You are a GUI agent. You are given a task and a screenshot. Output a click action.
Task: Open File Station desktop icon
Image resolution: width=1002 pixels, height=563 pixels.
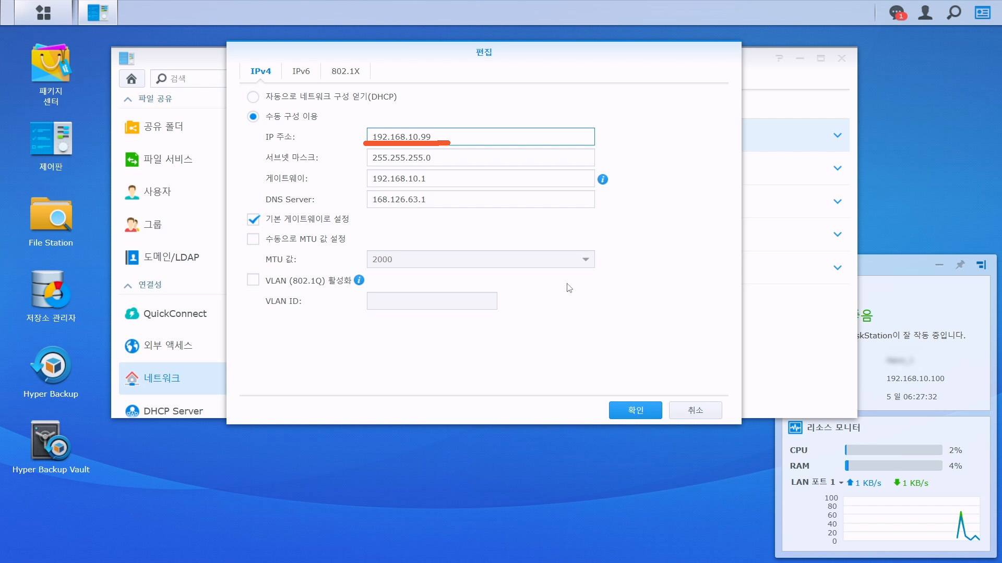click(51, 214)
